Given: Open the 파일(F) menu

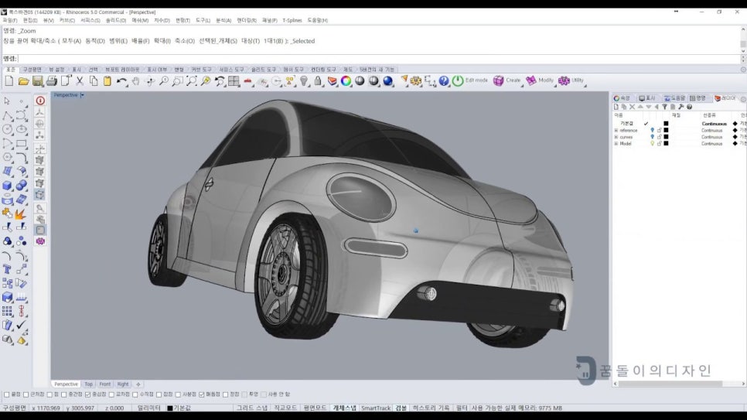Looking at the screenshot, I should click(x=10, y=21).
